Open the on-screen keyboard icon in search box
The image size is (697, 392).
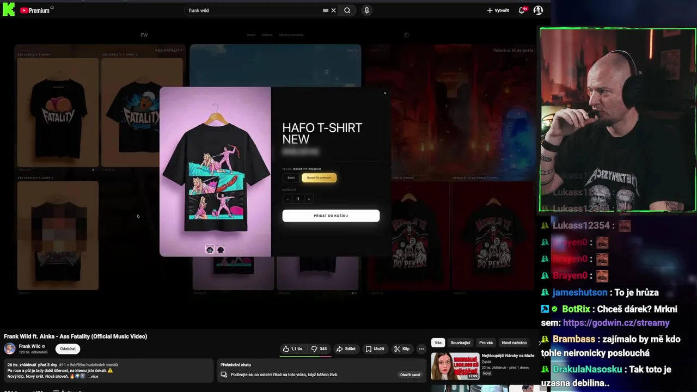(326, 10)
